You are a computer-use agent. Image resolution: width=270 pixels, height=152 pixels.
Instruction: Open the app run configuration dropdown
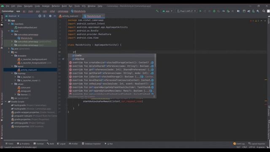pyautogui.click(x=167, y=11)
